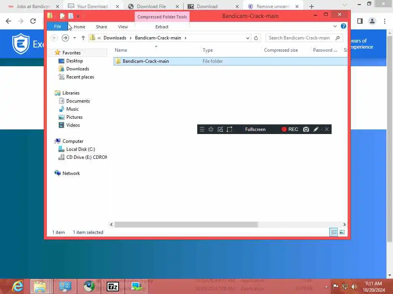Take screenshot with Bandicam camera icon
The image size is (393, 294).
click(306, 129)
